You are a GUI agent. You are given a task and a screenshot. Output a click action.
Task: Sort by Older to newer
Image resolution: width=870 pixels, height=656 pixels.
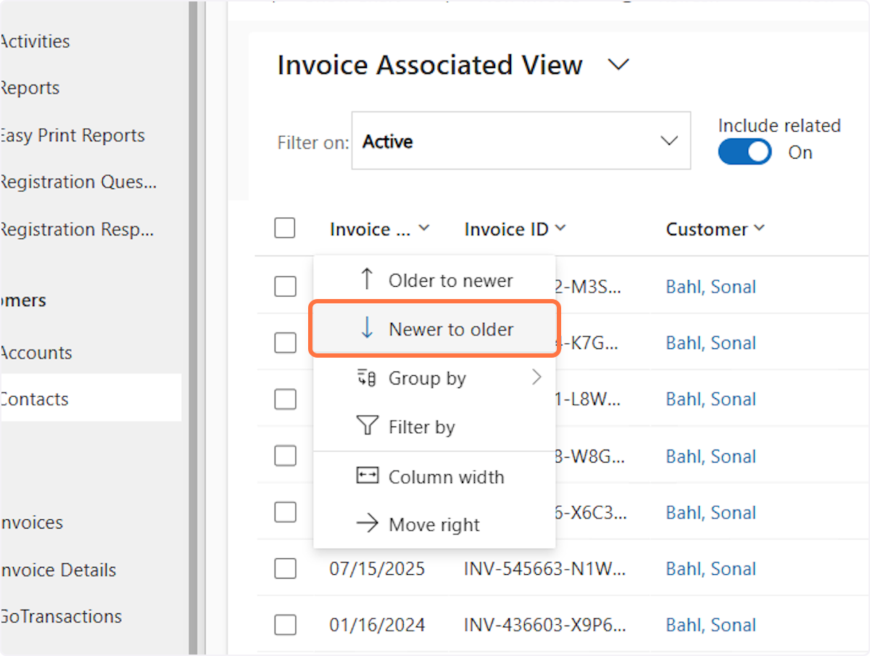pos(434,279)
